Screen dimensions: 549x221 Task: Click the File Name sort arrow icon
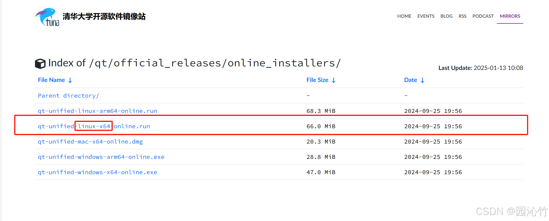[x=70, y=80]
